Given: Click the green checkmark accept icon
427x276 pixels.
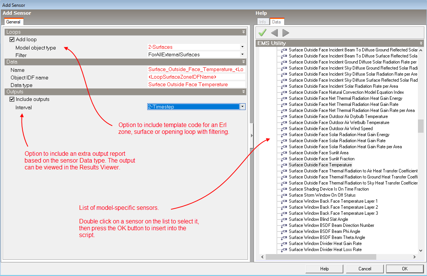Looking at the screenshot, I should click(262, 33).
